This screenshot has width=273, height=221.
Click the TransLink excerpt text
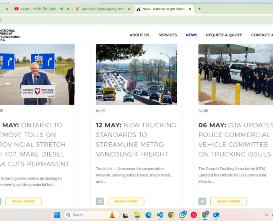(x=134, y=175)
